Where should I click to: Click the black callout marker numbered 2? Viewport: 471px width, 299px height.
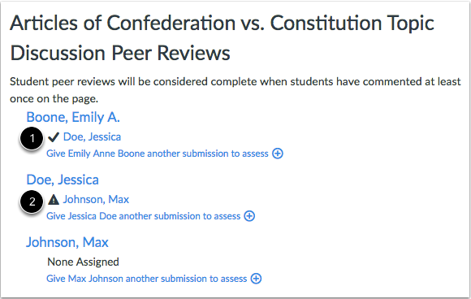[32, 201]
